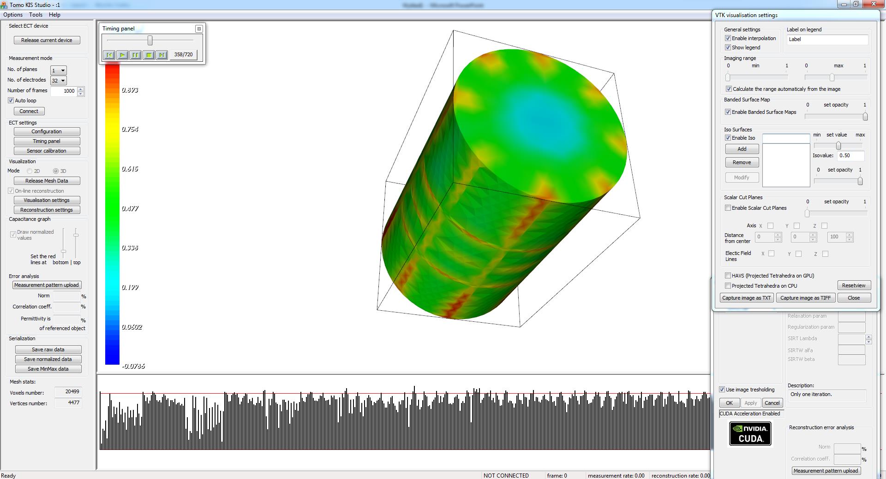
Task: Toggle the Auto loop checkbox
Action: 11,101
